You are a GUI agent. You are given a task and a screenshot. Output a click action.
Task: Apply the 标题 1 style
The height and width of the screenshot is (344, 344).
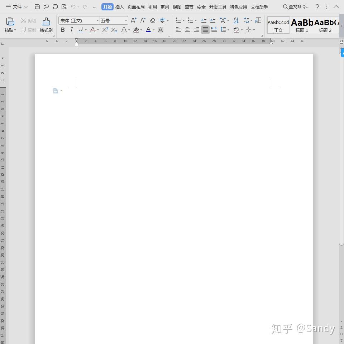[301, 24]
